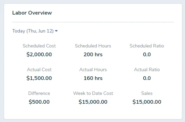Image resolution: width=185 pixels, height=122 pixels.
Task: Click the Actual Ratio label
Action: coord(147,69)
